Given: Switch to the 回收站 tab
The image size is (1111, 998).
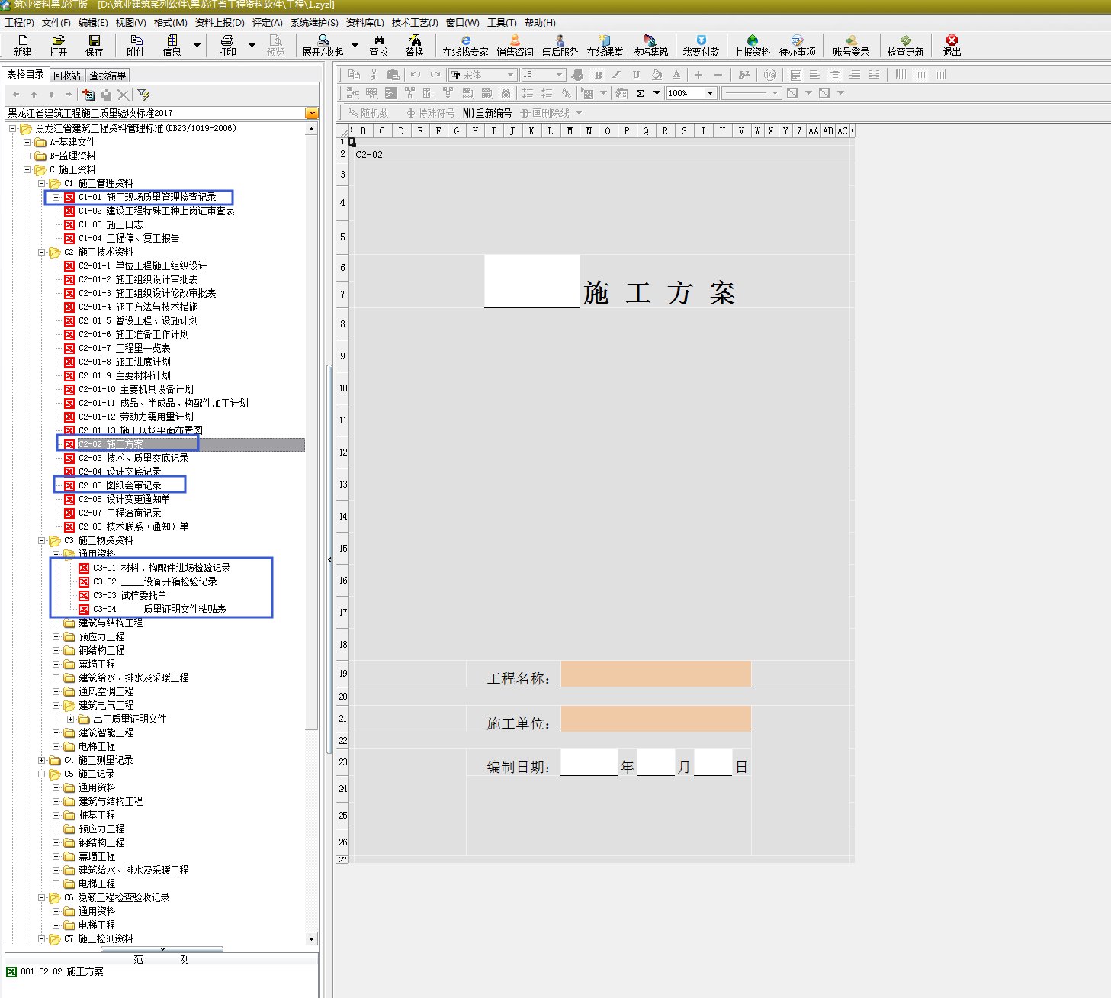Looking at the screenshot, I should pyautogui.click(x=67, y=76).
